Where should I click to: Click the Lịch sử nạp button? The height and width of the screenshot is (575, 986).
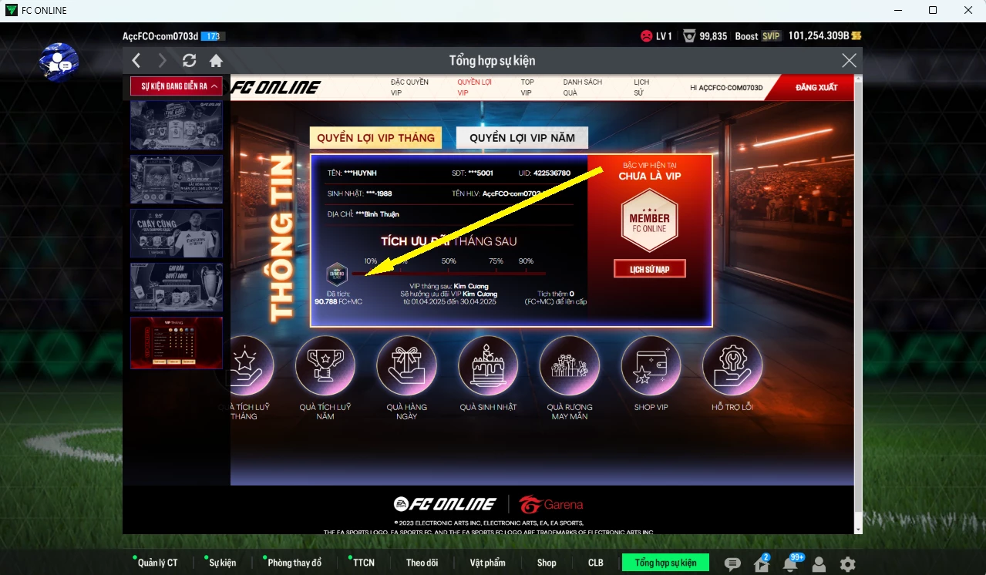pyautogui.click(x=649, y=268)
